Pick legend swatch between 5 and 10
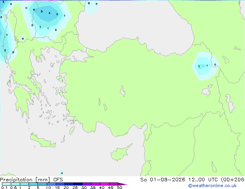Screen dimensions: 245x189 43,184
